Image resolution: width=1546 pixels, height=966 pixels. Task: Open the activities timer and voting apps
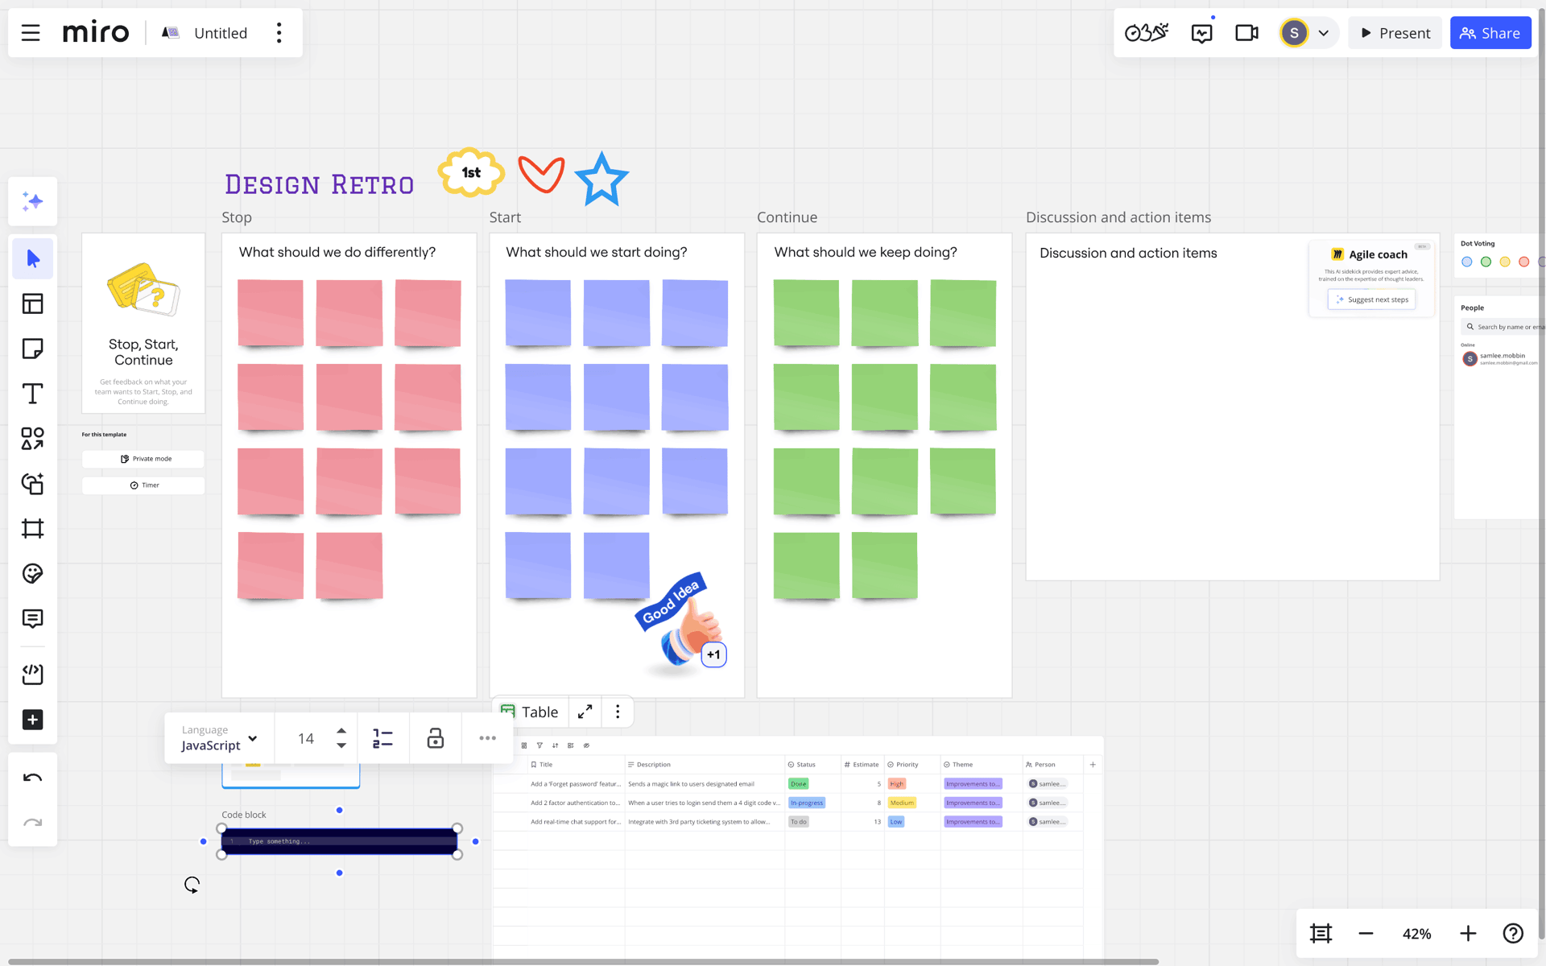click(x=1147, y=33)
